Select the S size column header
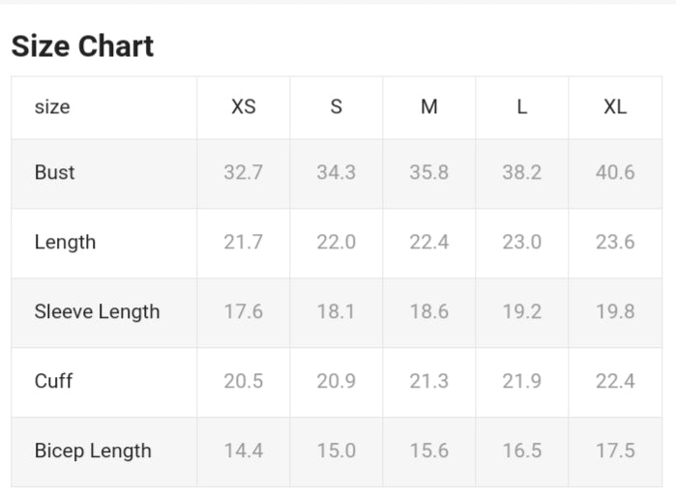The image size is (676, 495). point(337,106)
